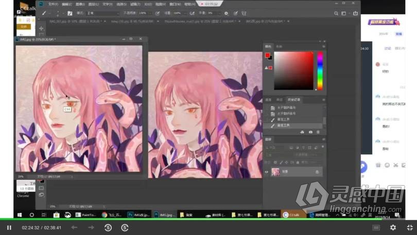Lock all padlock icon in Layers panel
This screenshot has height=235, width=417.
[298, 162]
